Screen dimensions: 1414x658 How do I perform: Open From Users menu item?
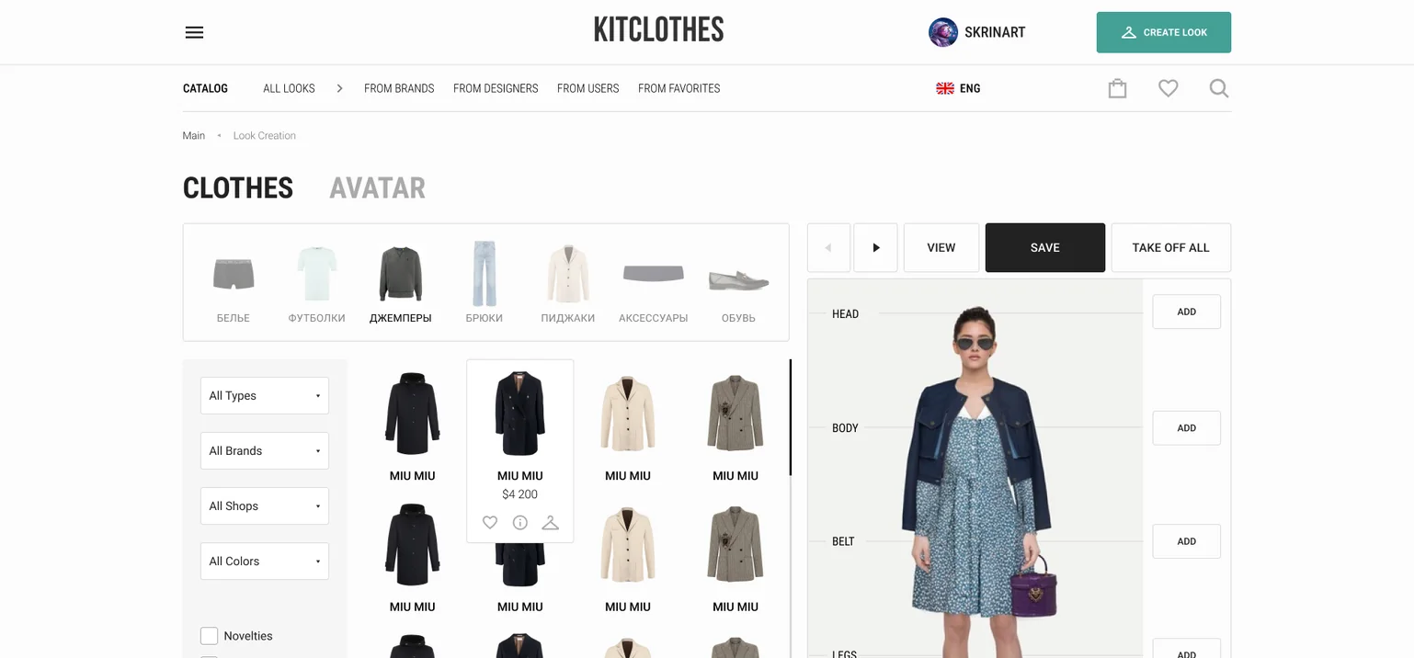[x=587, y=88]
